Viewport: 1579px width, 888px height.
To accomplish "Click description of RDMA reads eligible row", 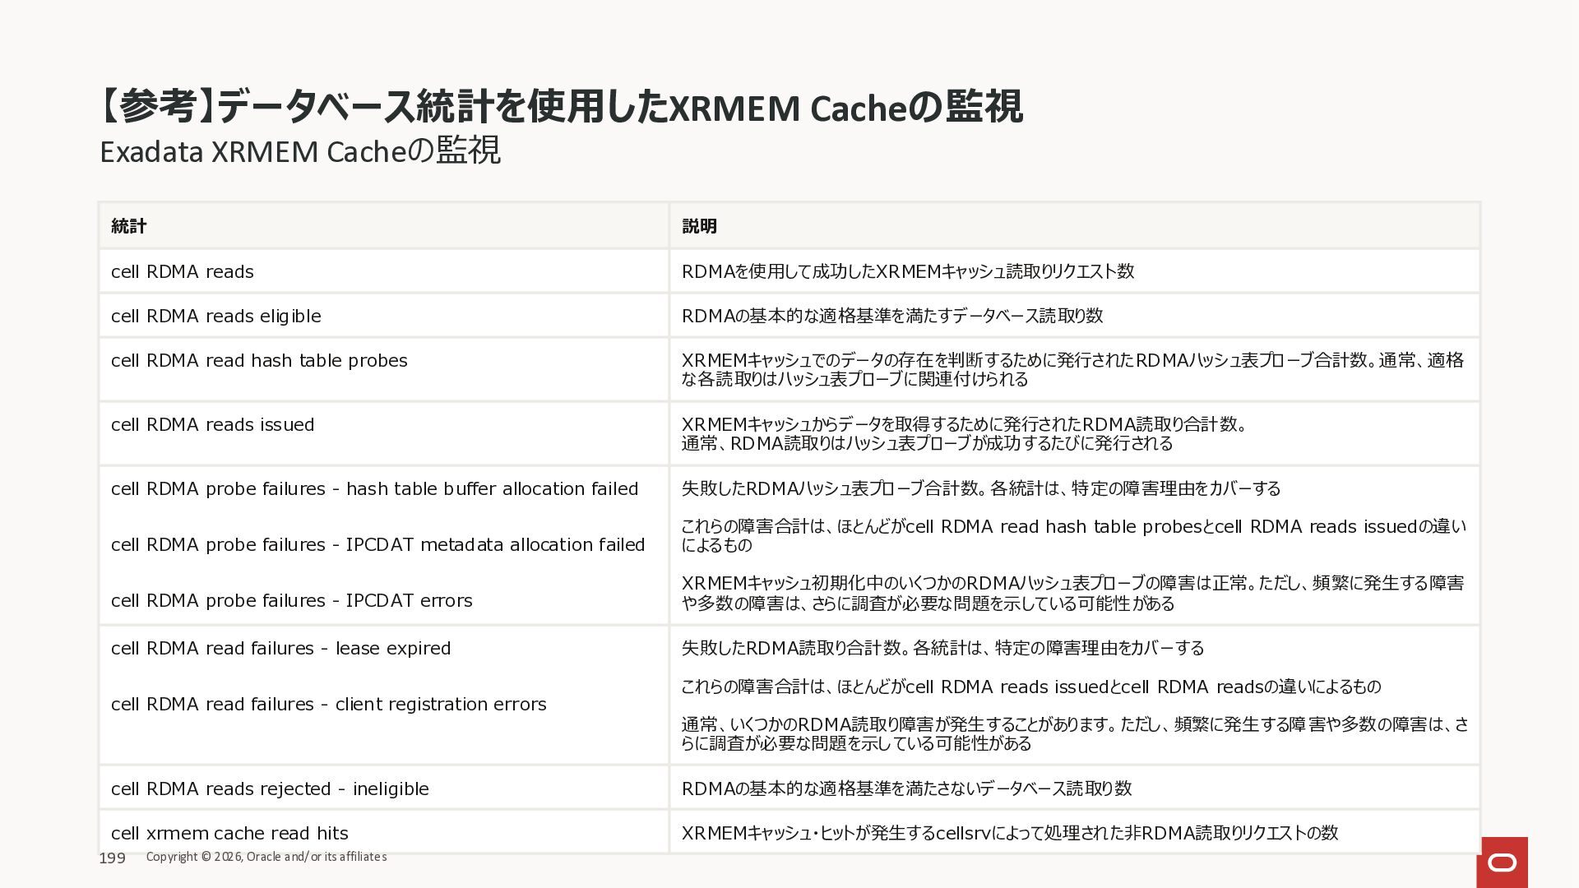I will click(x=892, y=317).
